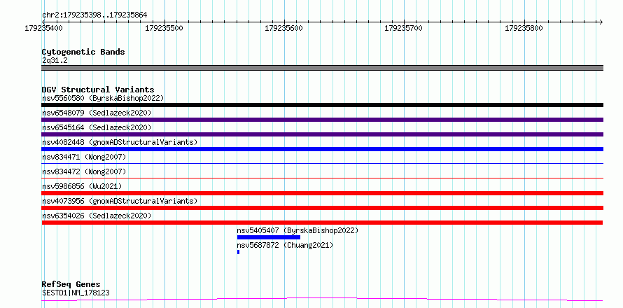The width and height of the screenshot is (623, 308).
Task: Open nsv834472 (Wong2007) variant label
Action: coord(84,171)
